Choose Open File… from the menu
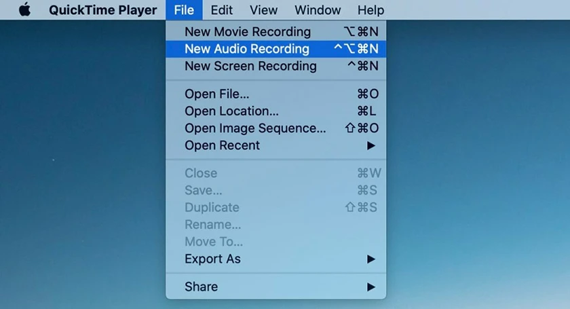The height and width of the screenshot is (309, 570). tap(276, 94)
